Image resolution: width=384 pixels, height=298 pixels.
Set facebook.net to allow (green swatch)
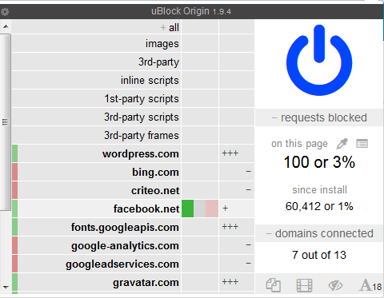[188, 209]
